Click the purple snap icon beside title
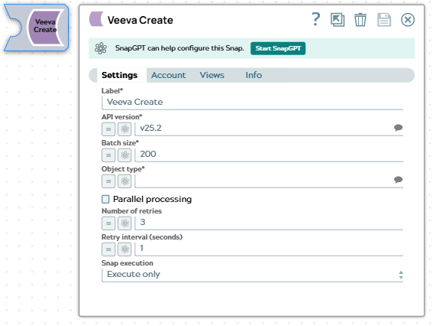The height and width of the screenshot is (326, 436). (x=96, y=19)
